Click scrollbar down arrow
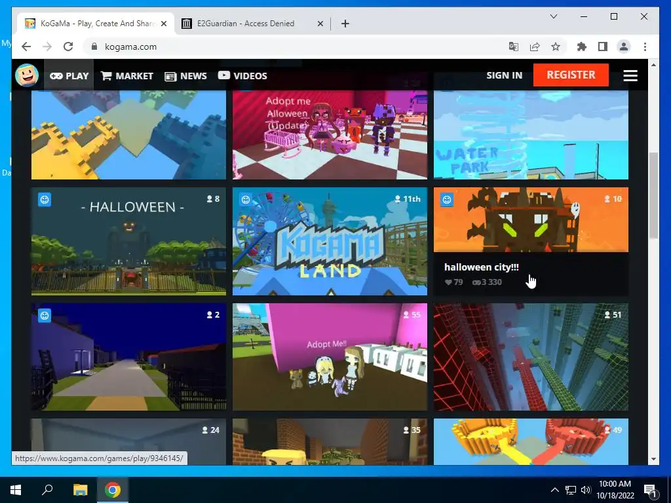This screenshot has height=503, width=671. [653, 459]
